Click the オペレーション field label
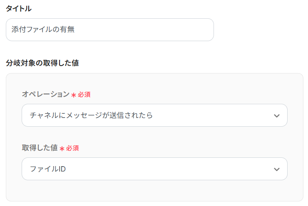 coord(45,94)
